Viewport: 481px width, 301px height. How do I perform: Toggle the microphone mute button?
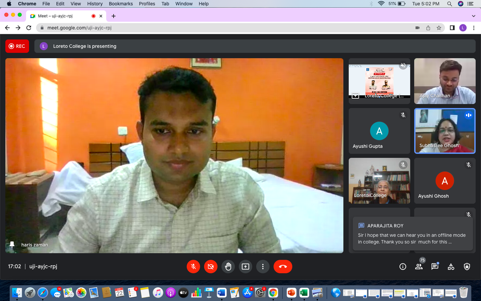(x=193, y=267)
